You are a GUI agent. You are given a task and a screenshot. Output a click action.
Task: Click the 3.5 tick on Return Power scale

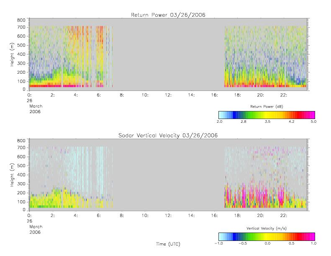267,122
